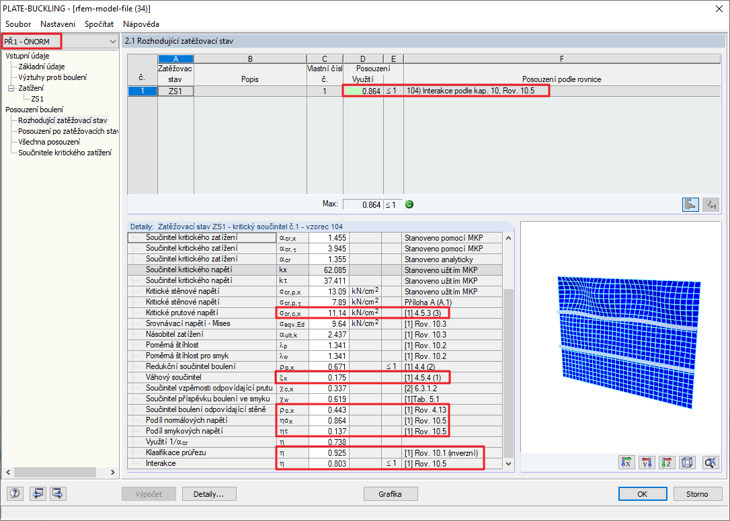
Task: Open the Nastavení menu
Action: coord(58,24)
